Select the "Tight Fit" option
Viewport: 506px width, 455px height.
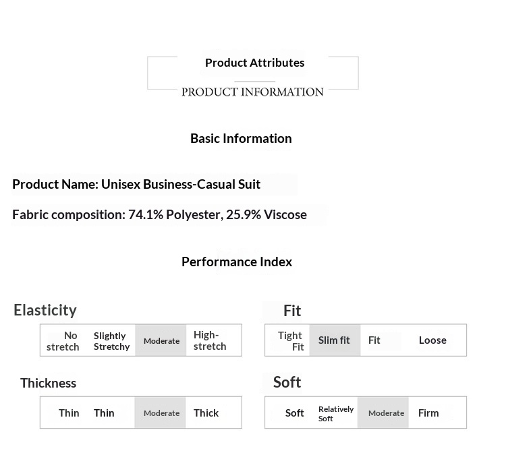(290, 341)
